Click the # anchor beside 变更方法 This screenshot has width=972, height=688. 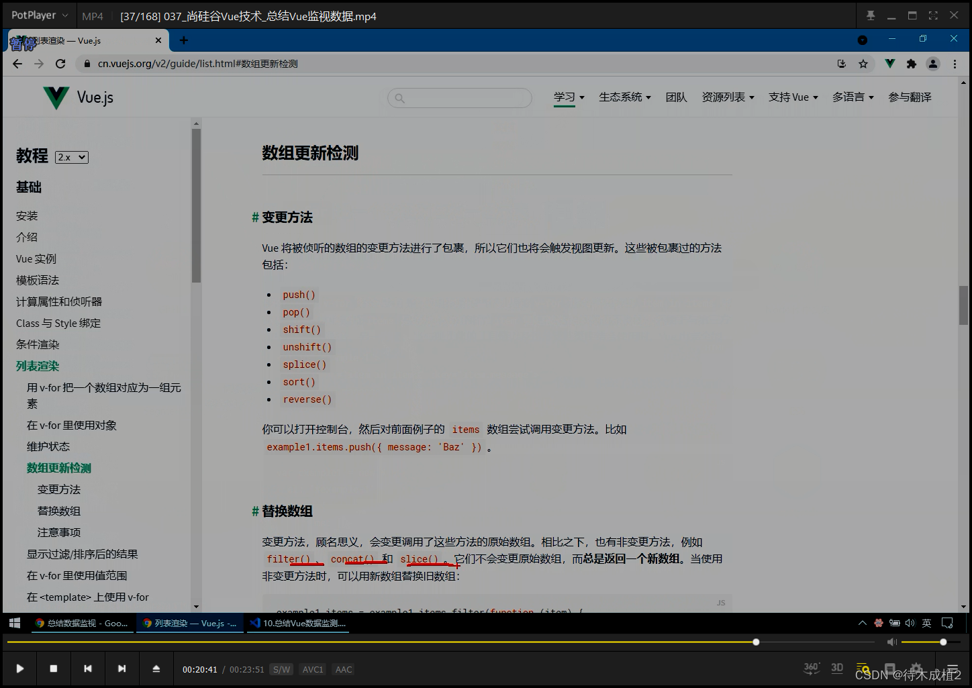pyautogui.click(x=255, y=217)
